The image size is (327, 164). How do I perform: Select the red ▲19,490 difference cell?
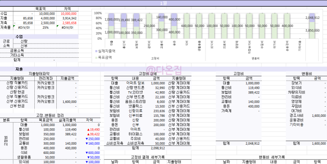click(x=93, y=130)
